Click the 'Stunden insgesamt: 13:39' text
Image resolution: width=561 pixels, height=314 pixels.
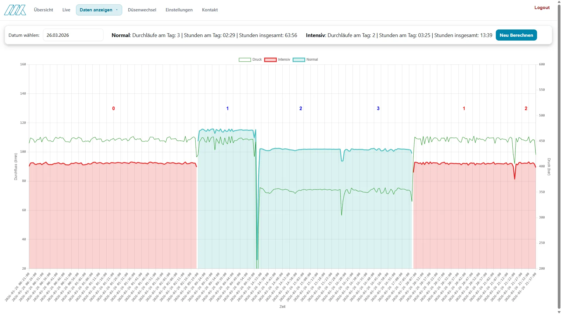(x=463, y=35)
